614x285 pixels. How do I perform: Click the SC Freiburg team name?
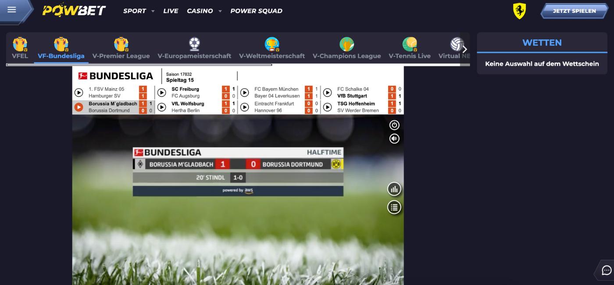click(185, 89)
